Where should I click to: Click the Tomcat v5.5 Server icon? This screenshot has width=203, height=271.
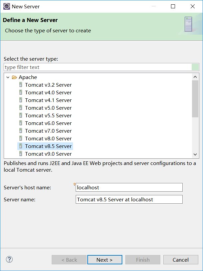coord(21,115)
